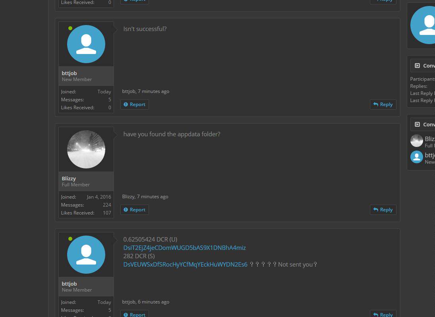Open Blizzy's small avatar in right sidebar
Screen dimensions: 435x317
[x=416, y=141]
